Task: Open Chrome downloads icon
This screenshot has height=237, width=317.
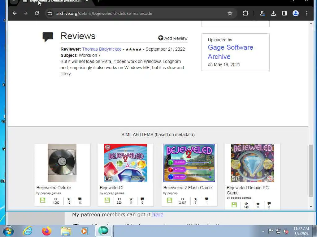Action: click(x=273, y=13)
